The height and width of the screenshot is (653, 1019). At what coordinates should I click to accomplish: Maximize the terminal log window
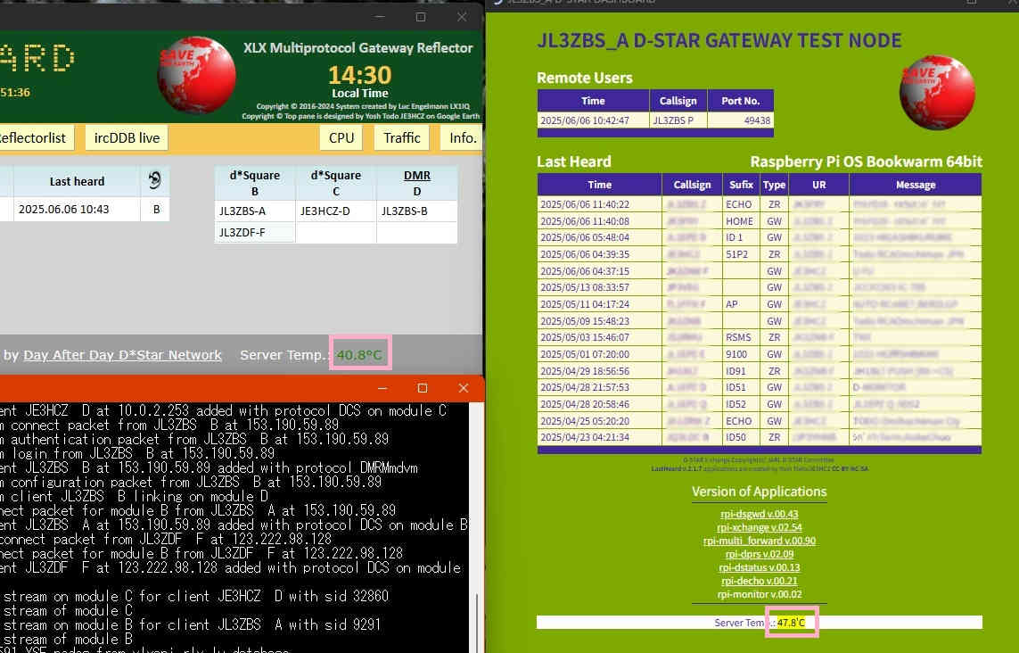(x=423, y=388)
